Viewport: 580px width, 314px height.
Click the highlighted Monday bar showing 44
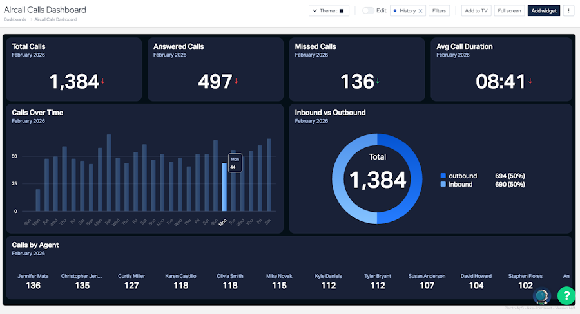224,187
